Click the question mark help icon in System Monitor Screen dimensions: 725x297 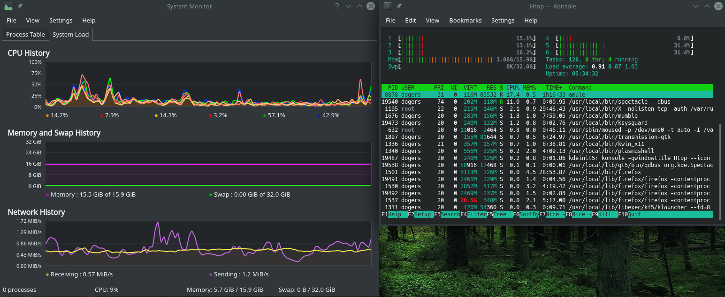pos(336,6)
